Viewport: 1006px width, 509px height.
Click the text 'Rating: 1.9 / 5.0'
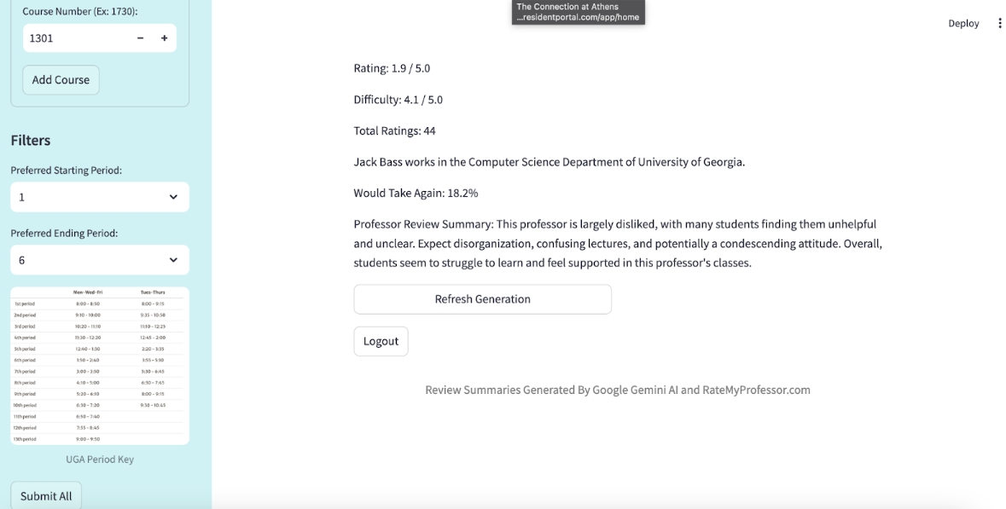click(392, 68)
